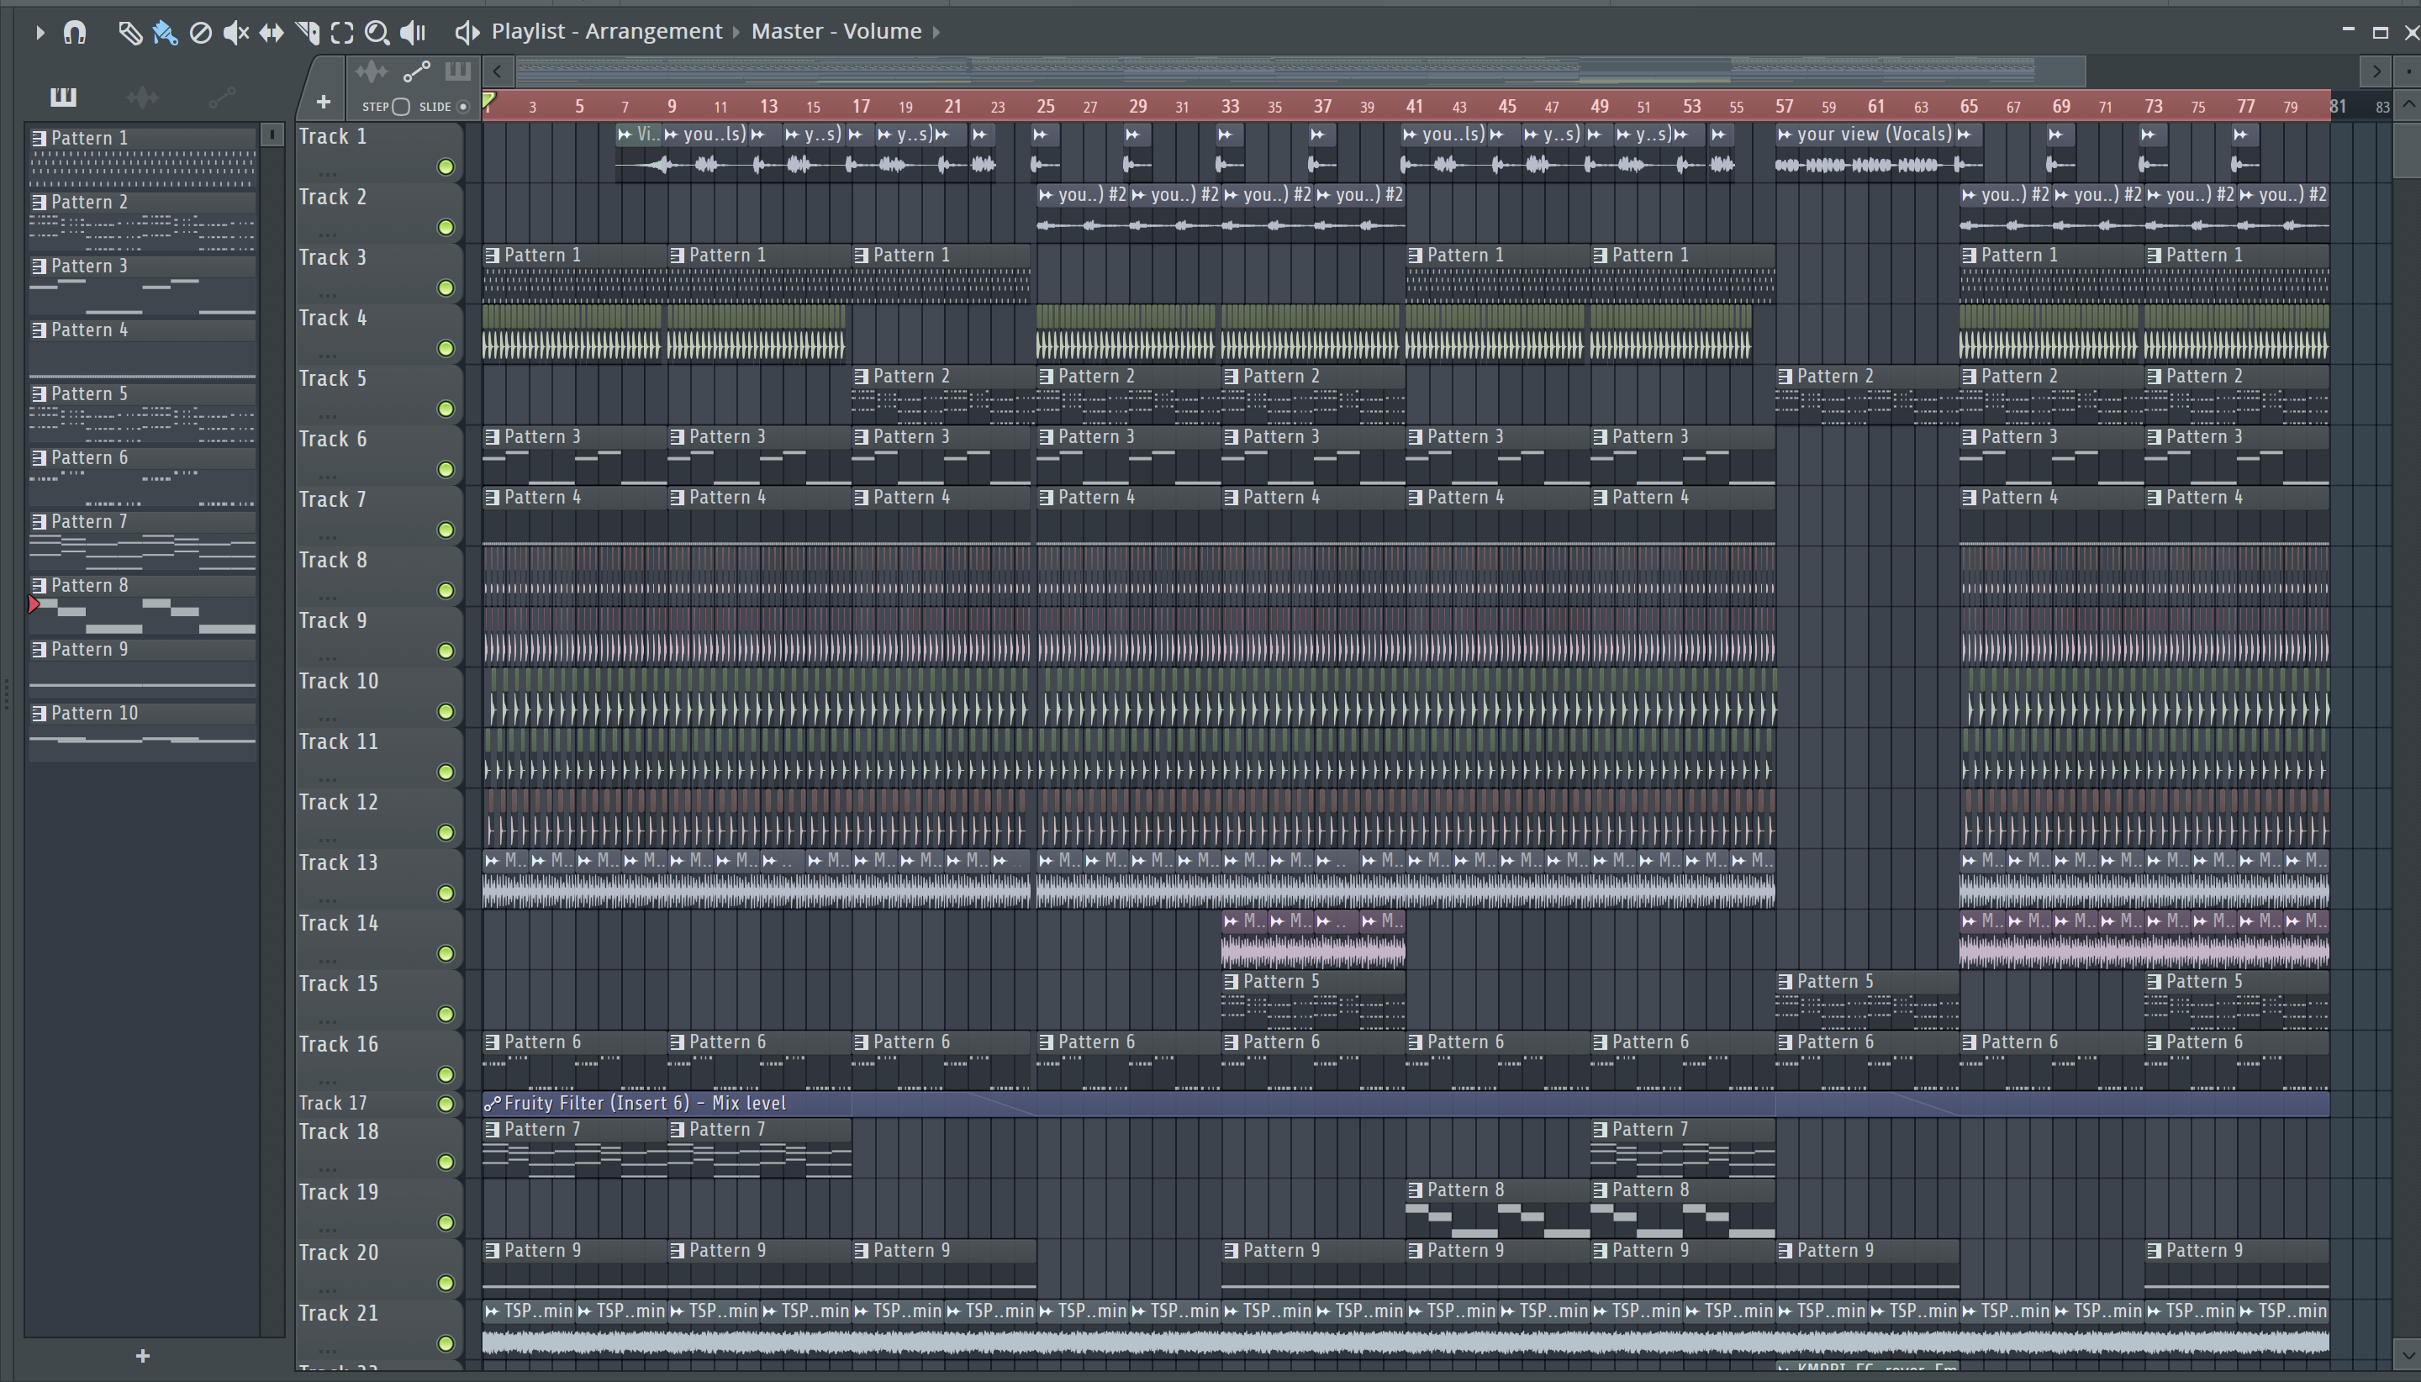Open first Pattern 8 clip menu on Track 19
This screenshot has width=2421, height=1382.
[1415, 1190]
